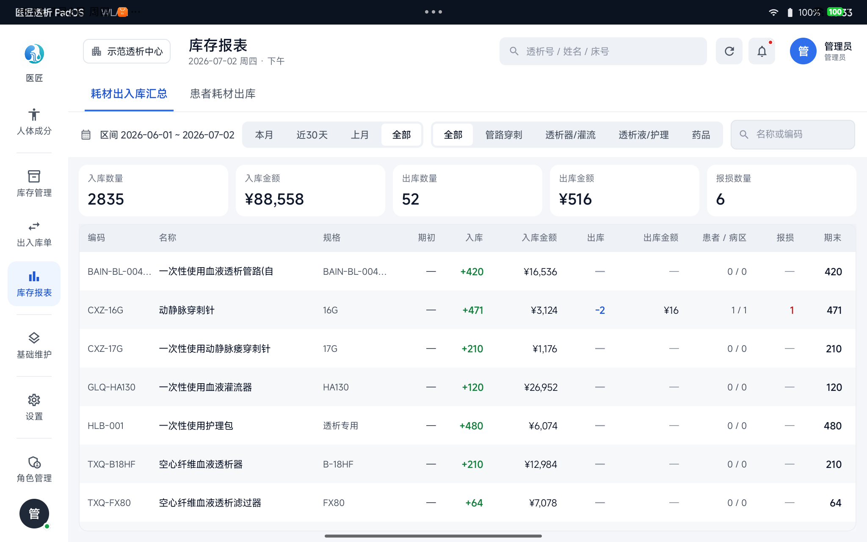Screen dimensions: 867x542
Task: Filter by 管路穿刺 category
Action: [x=503, y=135]
